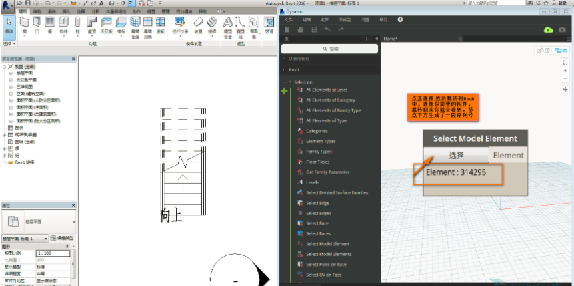Click Dynamo canvas zoom in plus

coord(565,71)
